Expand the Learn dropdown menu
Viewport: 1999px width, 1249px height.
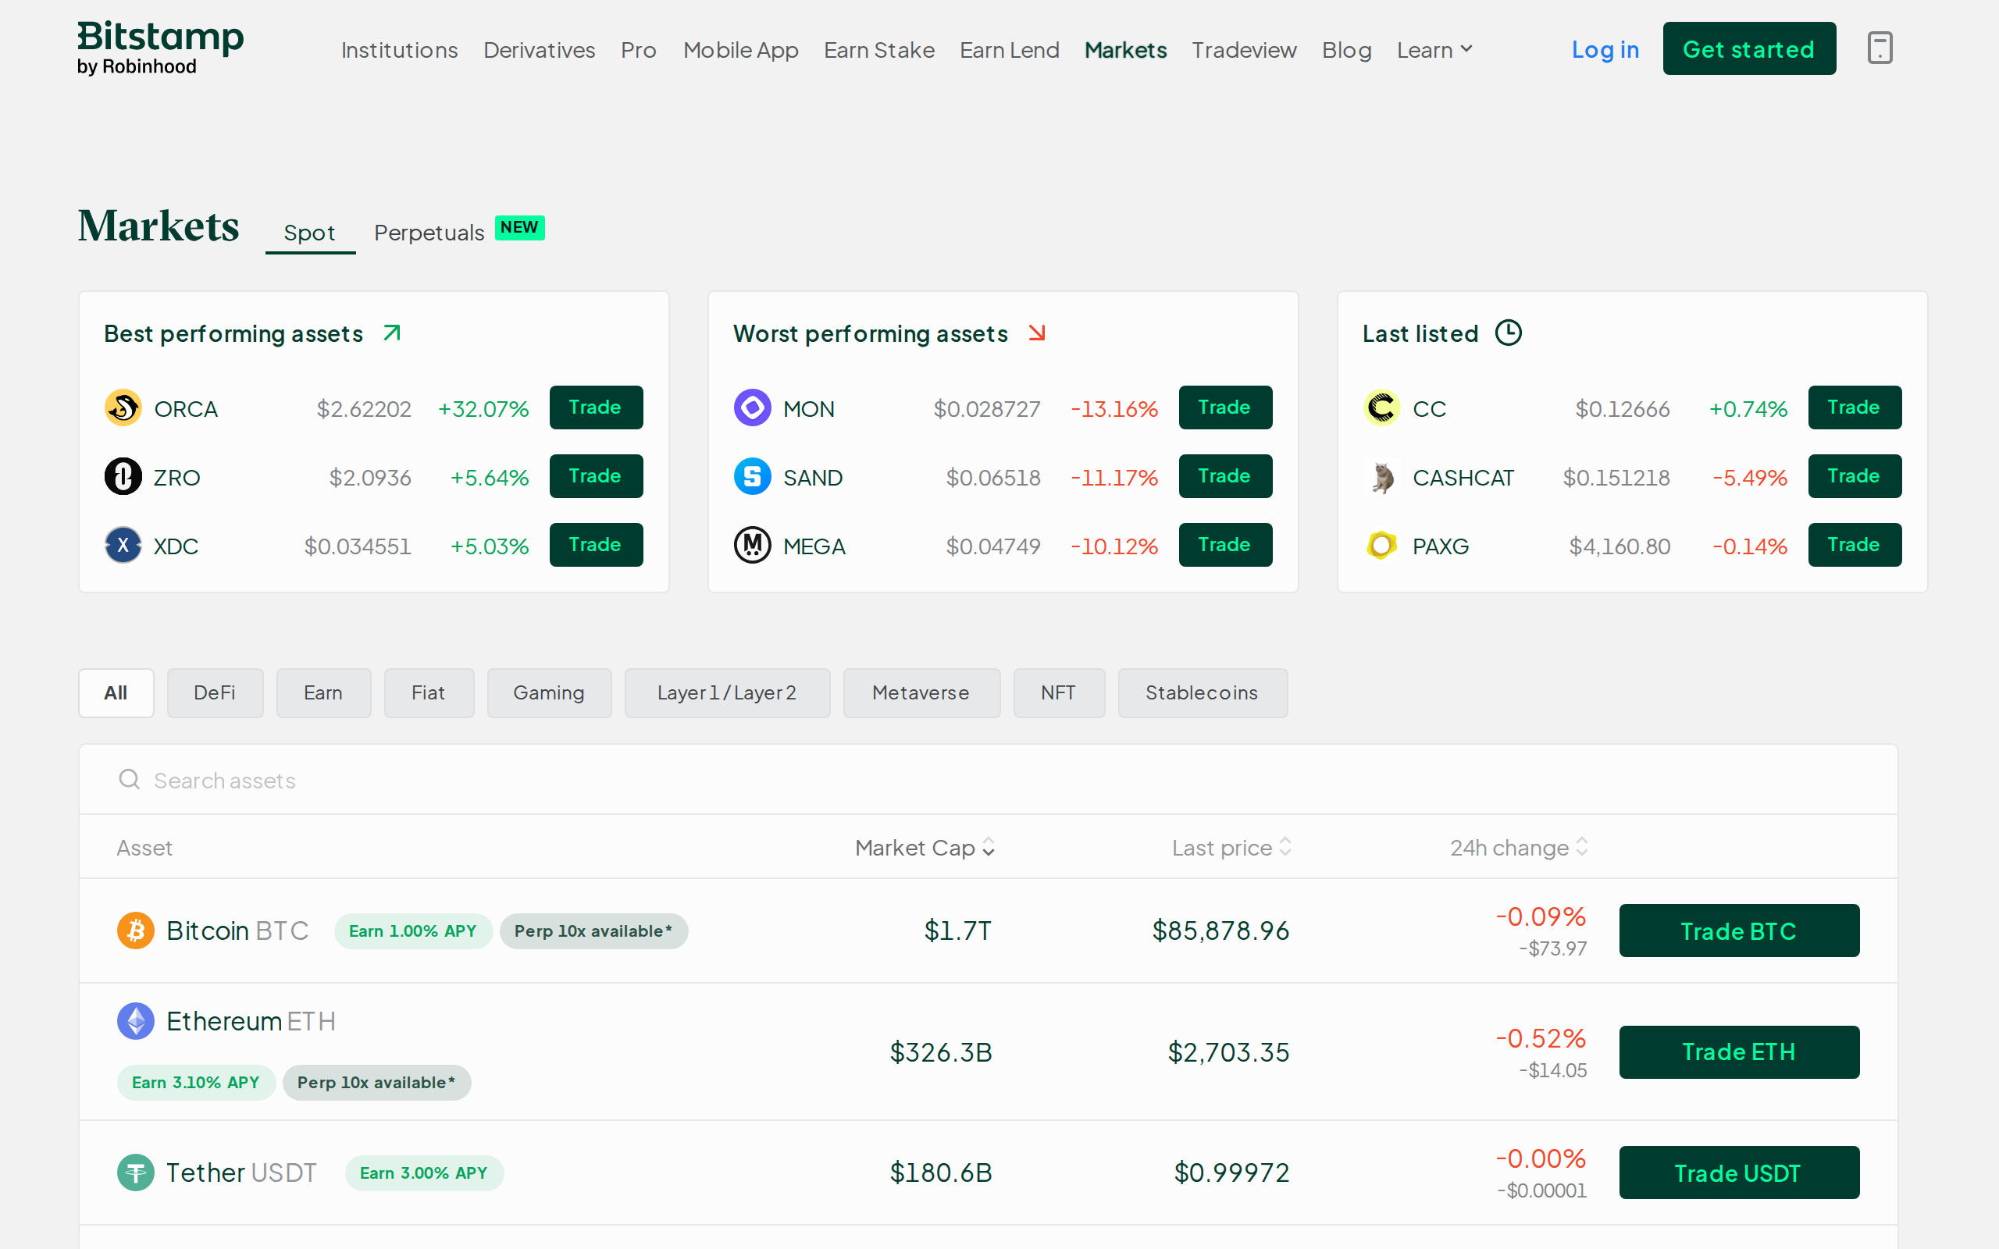1434,49
